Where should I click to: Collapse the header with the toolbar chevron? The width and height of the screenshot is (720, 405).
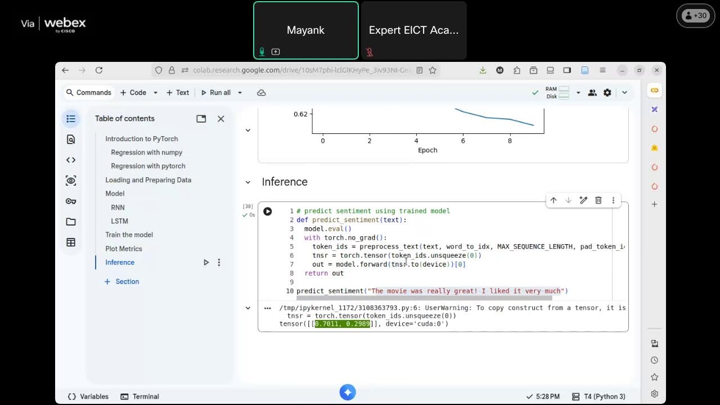624,93
